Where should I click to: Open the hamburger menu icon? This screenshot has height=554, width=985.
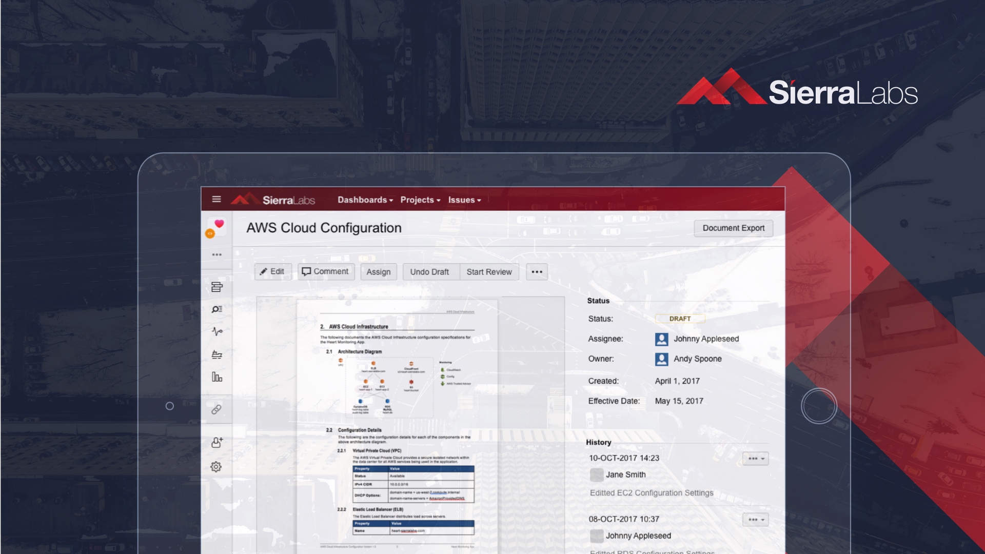pos(216,199)
